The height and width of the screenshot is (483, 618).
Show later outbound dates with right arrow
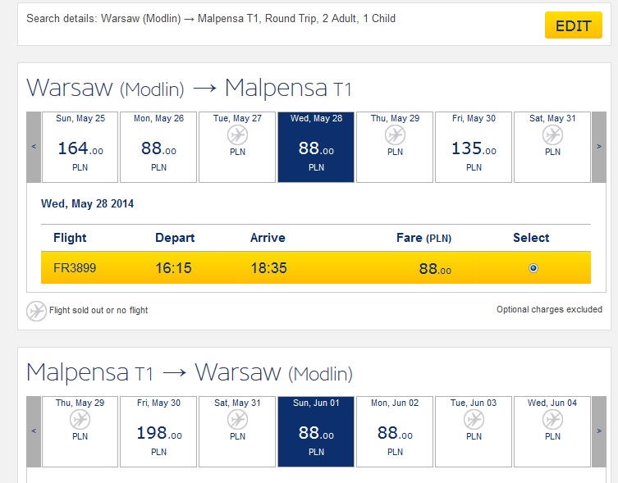[x=599, y=147]
